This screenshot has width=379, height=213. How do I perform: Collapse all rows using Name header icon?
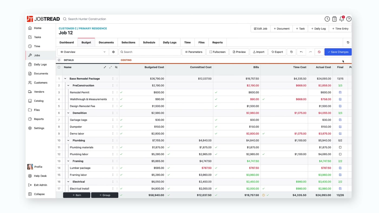105,67
